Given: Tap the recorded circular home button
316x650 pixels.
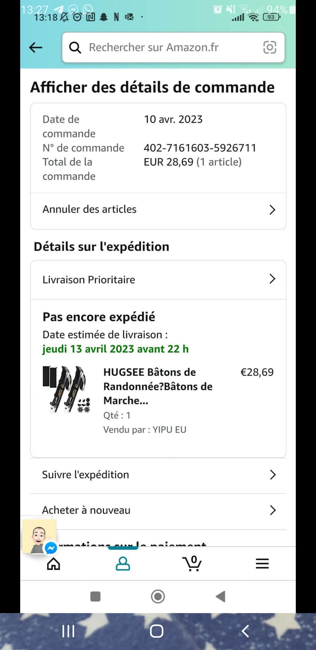Looking at the screenshot, I should (158, 596).
